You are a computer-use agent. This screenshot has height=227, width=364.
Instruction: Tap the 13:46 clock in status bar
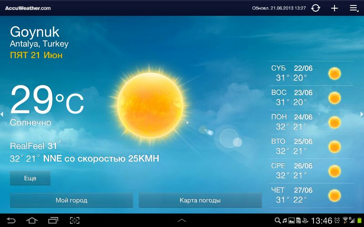[321, 221]
